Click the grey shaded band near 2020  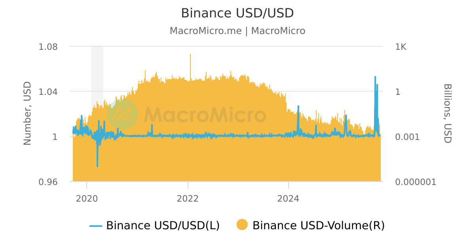97,71
